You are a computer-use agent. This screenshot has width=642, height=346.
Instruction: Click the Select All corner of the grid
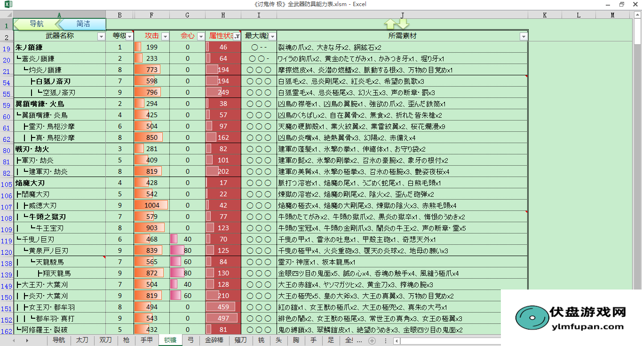click(x=7, y=15)
